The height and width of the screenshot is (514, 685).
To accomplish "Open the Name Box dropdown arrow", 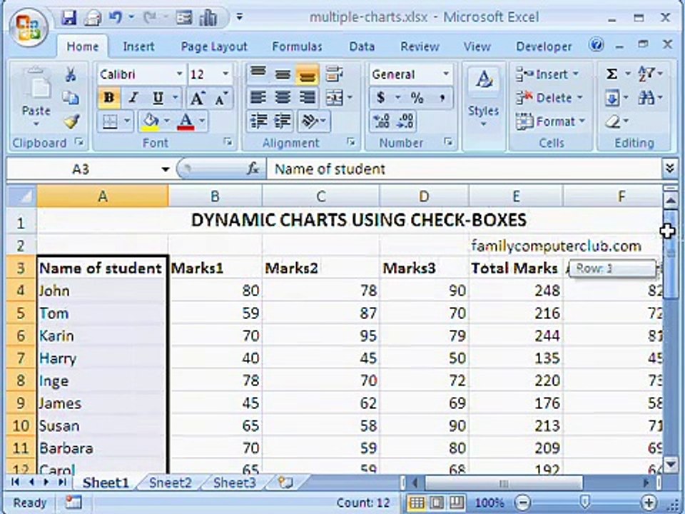I will [165, 169].
